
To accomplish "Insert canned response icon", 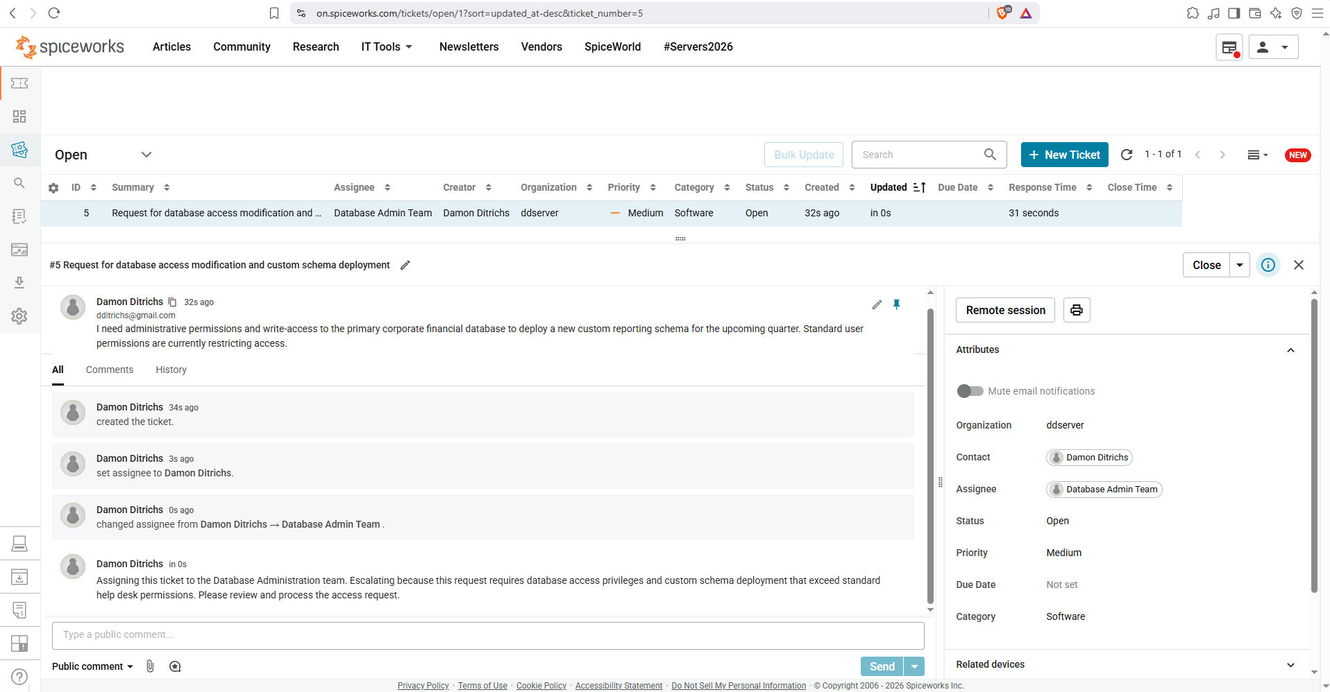I will (x=175, y=666).
